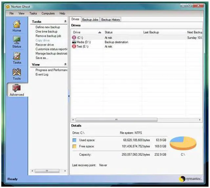Click Define new backup task
This screenshot has height=188, width=210.
point(48,27)
